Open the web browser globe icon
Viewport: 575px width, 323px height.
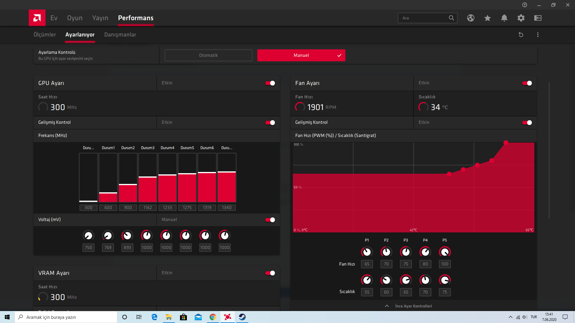click(x=470, y=18)
